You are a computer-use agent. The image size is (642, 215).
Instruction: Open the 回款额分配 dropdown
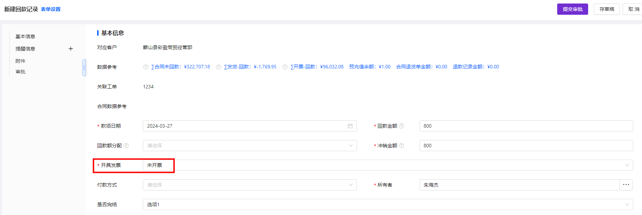tap(250, 146)
